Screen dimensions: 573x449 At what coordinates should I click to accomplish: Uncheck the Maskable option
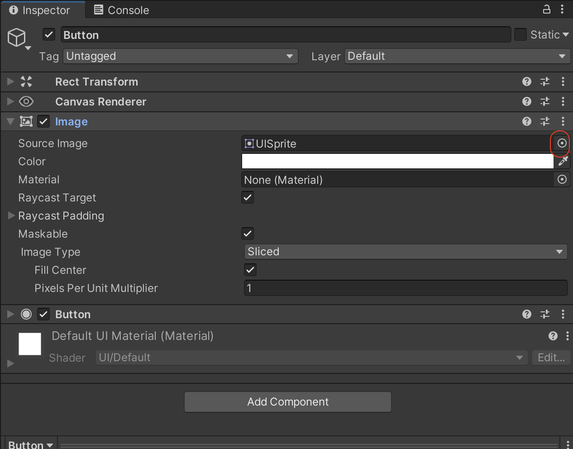[248, 234]
